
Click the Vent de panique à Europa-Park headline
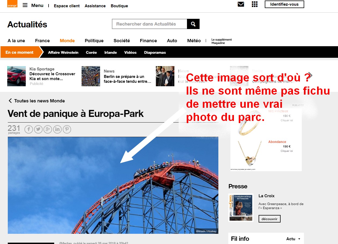tap(76, 114)
